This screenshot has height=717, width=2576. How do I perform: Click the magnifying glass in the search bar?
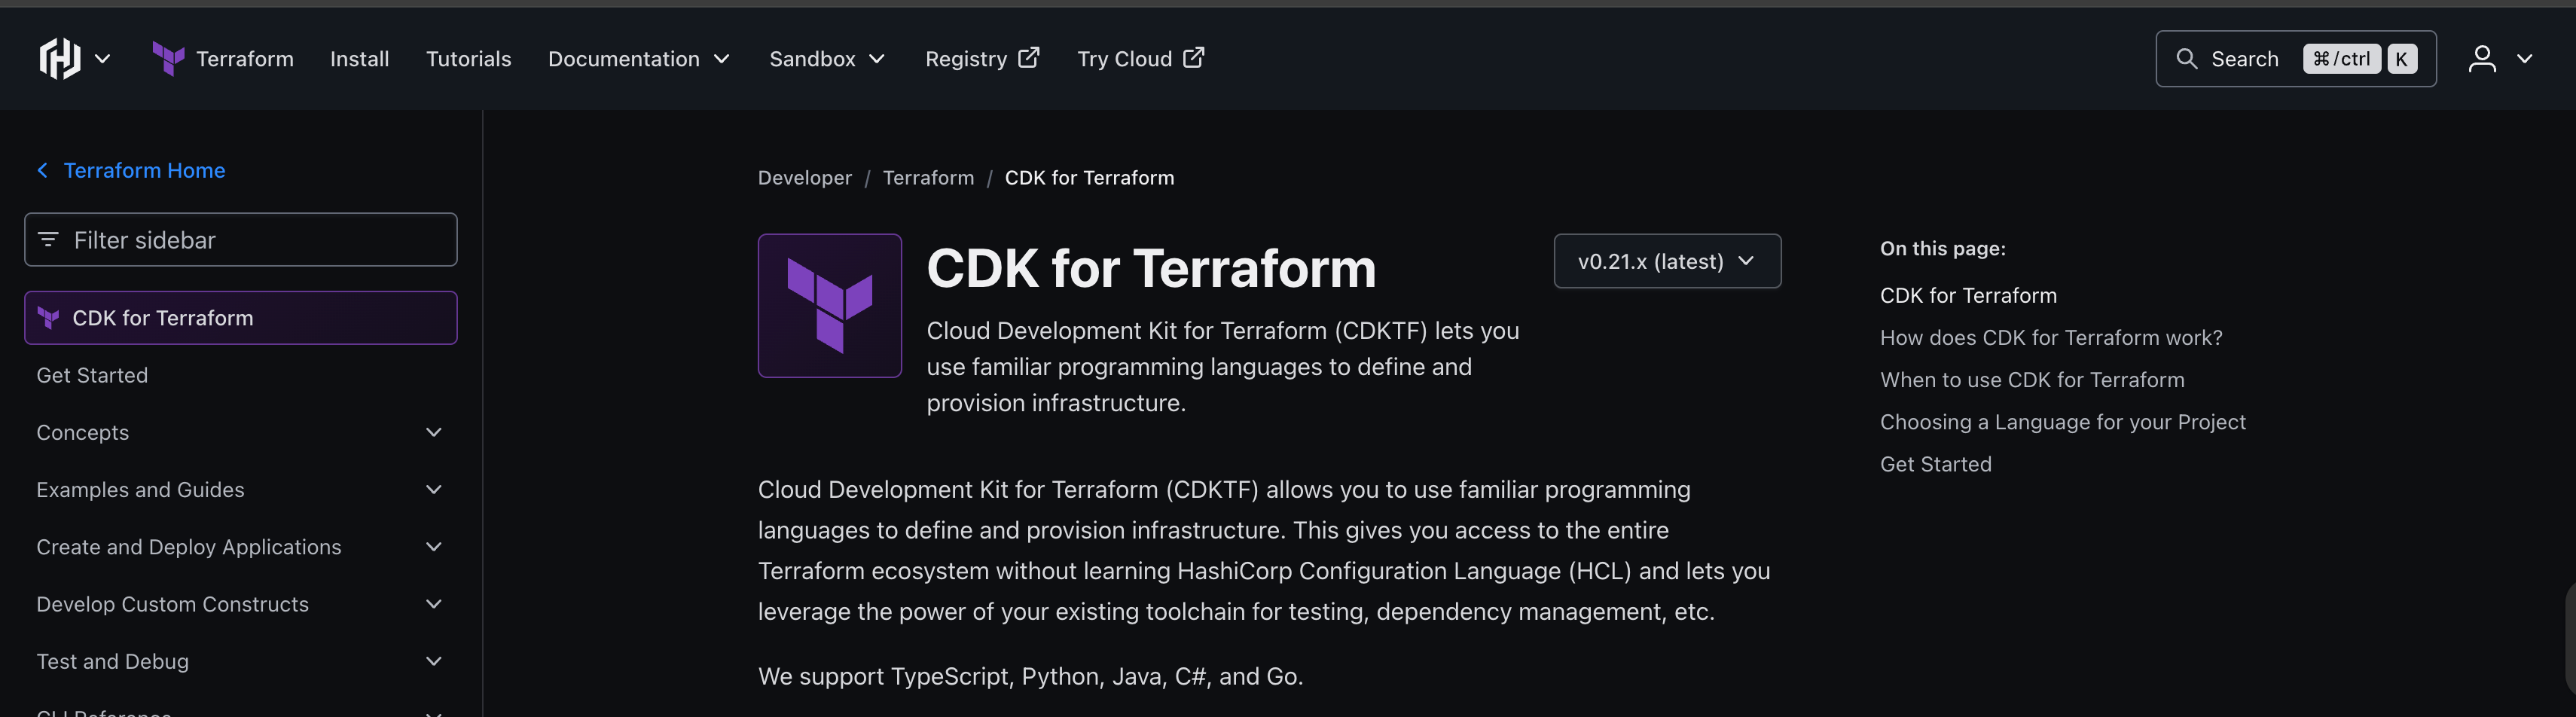pos(2188,59)
